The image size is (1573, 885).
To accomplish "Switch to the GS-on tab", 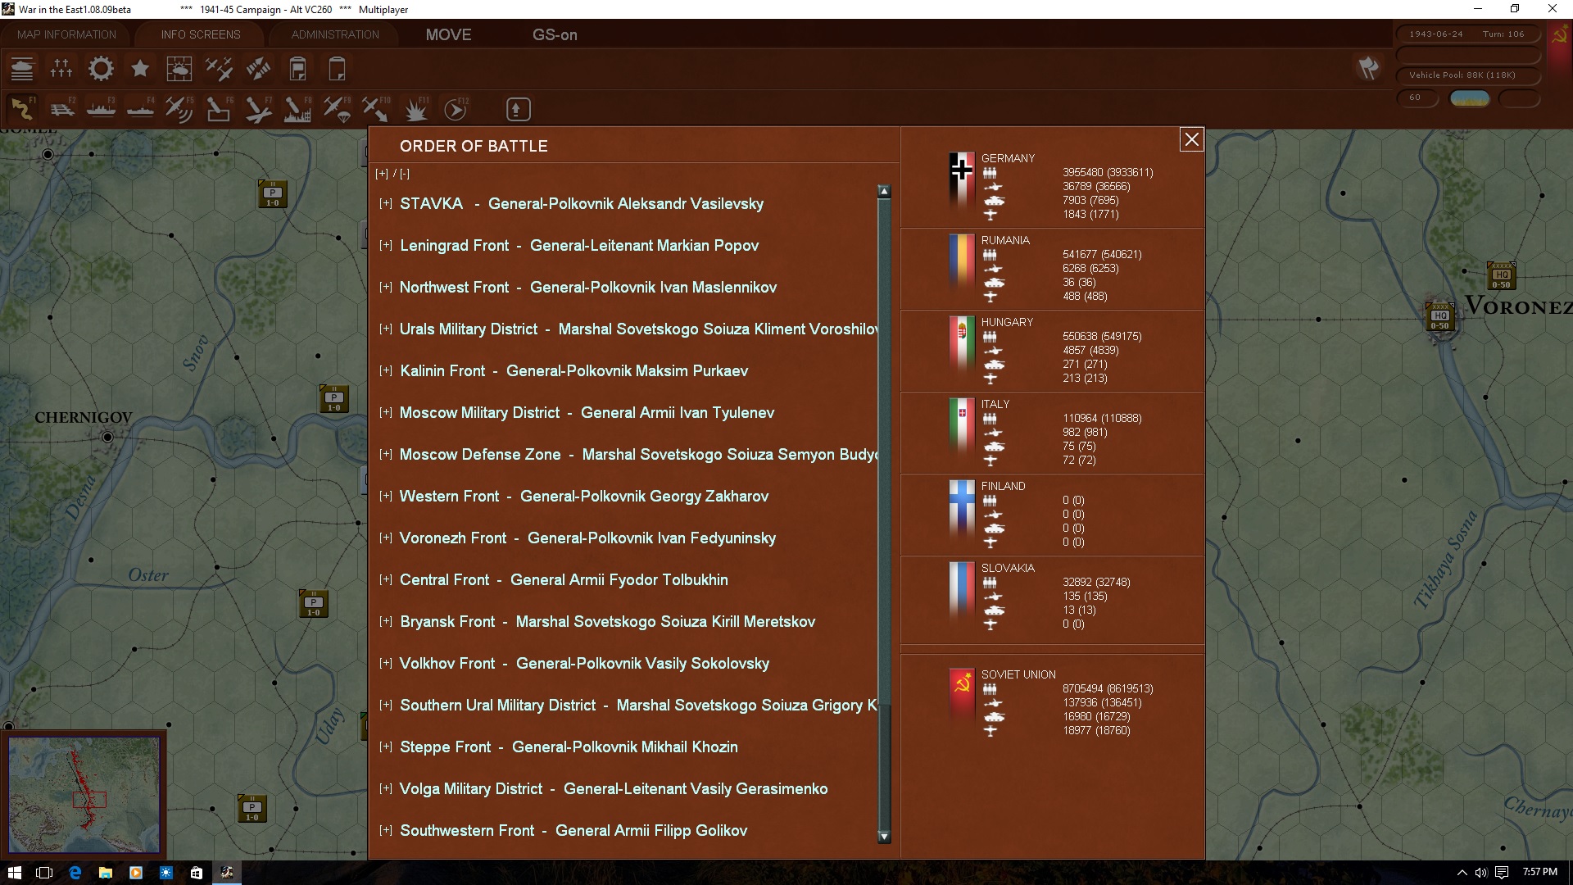I will point(555,34).
